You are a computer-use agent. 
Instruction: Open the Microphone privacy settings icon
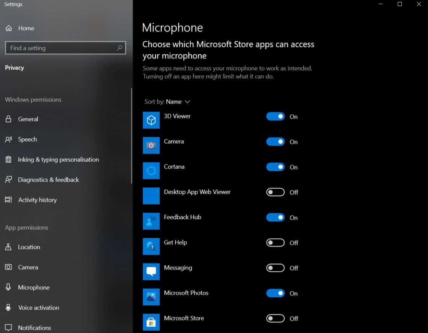pyautogui.click(x=8, y=287)
